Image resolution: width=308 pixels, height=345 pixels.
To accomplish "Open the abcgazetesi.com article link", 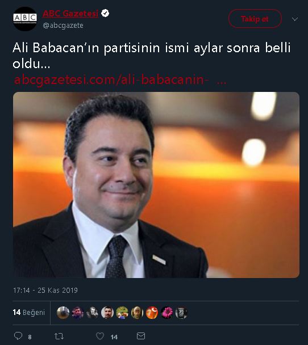I will tap(120, 79).
